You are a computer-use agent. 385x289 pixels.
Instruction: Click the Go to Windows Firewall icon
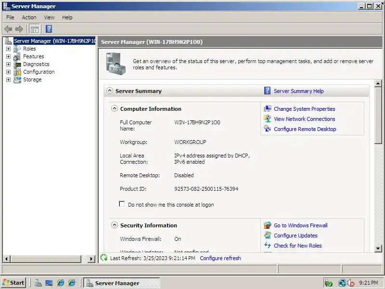(268, 225)
